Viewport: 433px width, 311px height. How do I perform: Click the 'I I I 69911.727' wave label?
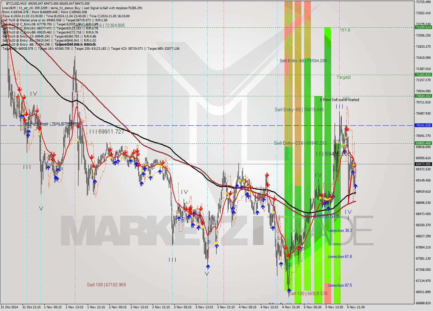[107, 131]
